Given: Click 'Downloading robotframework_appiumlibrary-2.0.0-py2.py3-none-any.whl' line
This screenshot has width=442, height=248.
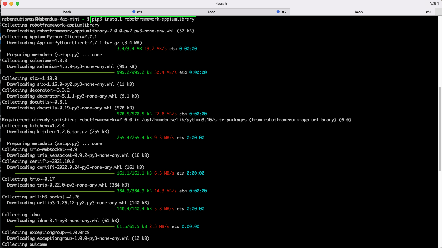Looking at the screenshot, I should tap(101, 31).
